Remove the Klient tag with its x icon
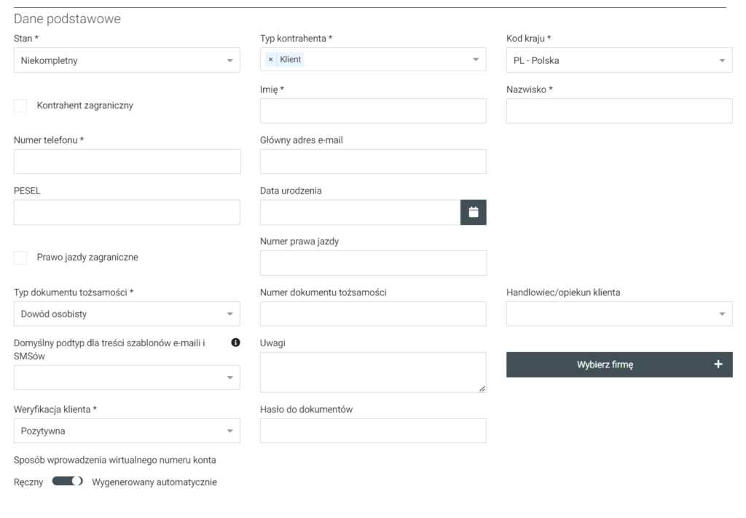Image resolution: width=746 pixels, height=518 pixels. tap(271, 60)
